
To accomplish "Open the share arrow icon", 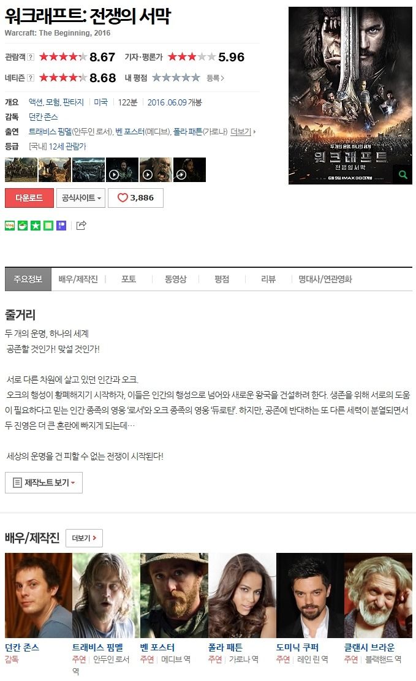I will pos(81,225).
